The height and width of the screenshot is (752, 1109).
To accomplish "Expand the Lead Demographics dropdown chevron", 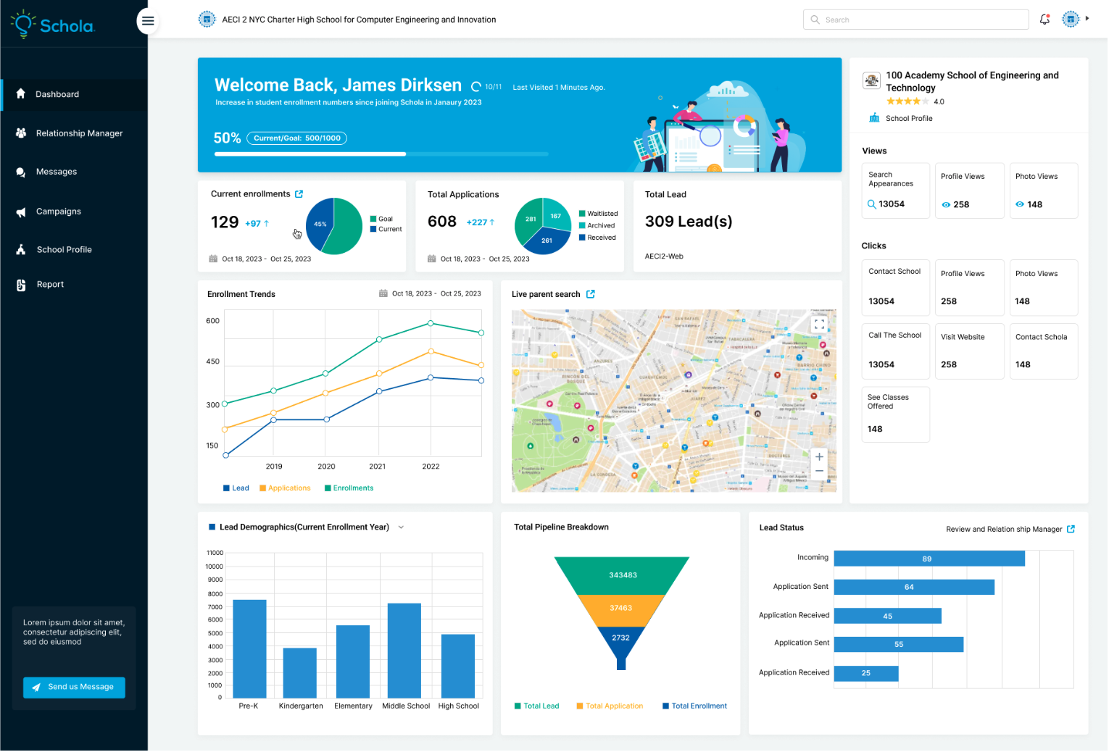I will [401, 527].
